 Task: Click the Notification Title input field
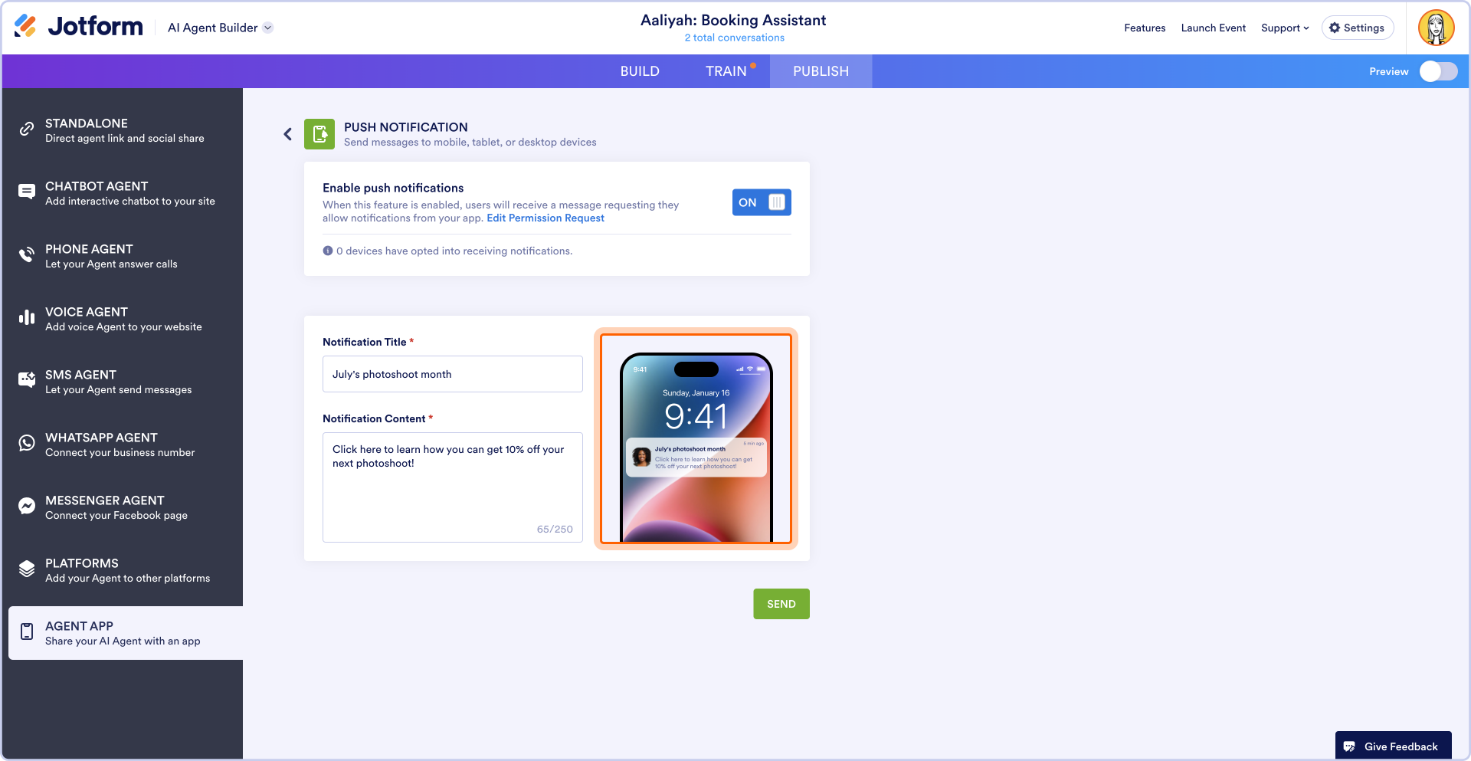[453, 374]
